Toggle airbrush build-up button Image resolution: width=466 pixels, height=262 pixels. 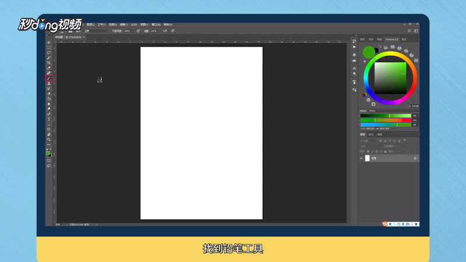tap(165, 31)
